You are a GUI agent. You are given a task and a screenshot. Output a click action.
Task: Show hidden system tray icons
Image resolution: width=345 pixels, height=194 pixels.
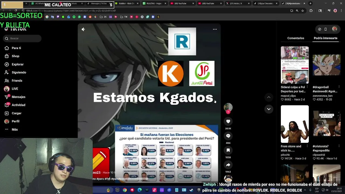pos(305,190)
